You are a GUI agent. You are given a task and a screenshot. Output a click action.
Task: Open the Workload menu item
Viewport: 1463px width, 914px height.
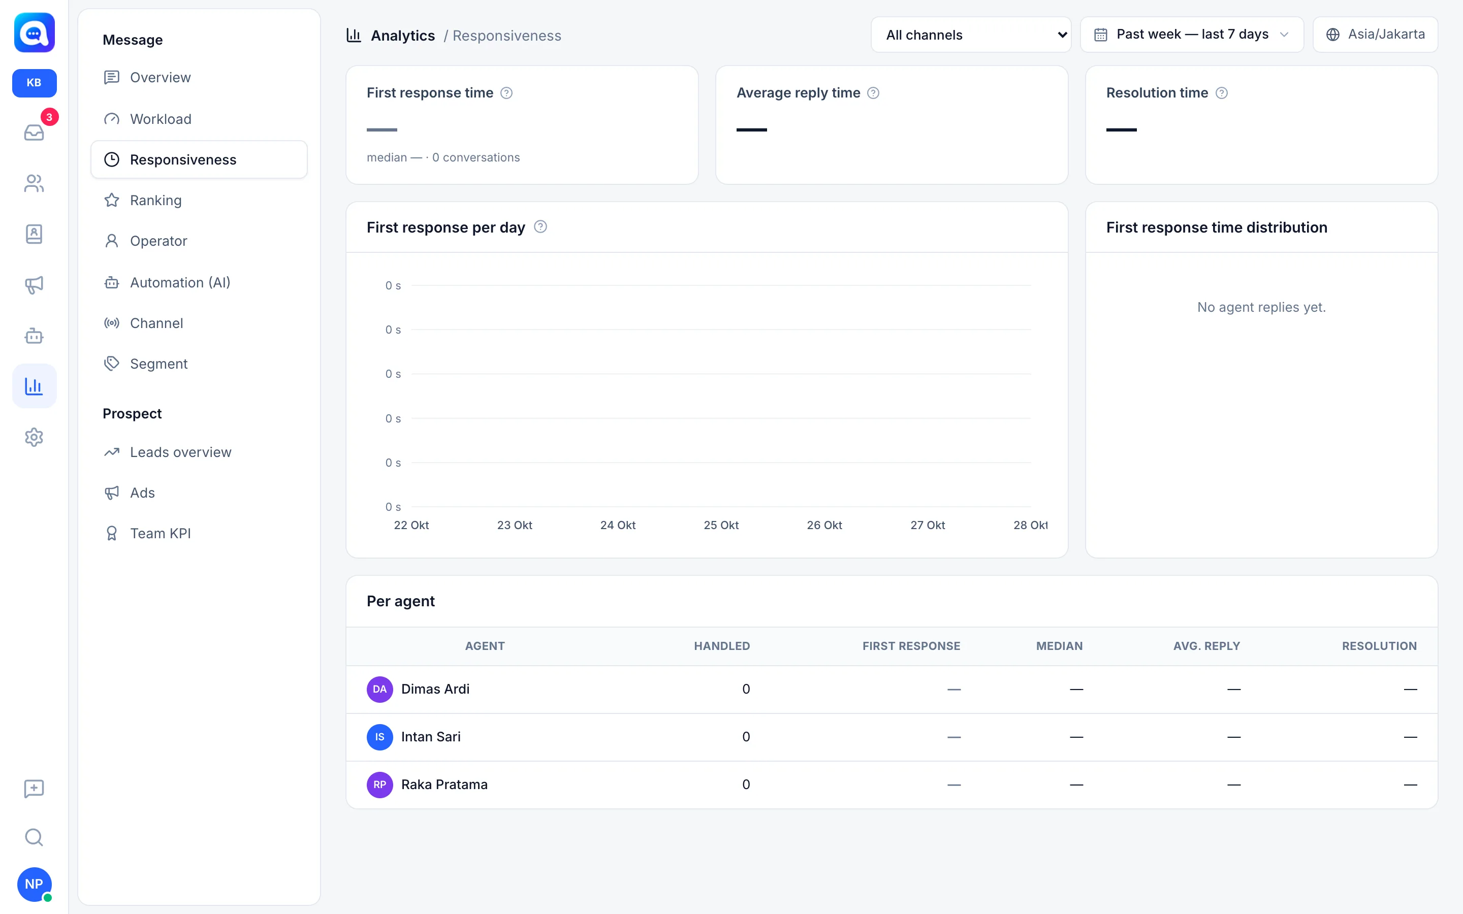click(199, 119)
